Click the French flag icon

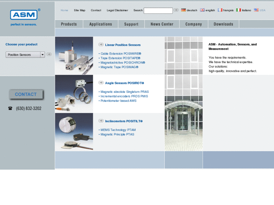[x=220, y=10]
